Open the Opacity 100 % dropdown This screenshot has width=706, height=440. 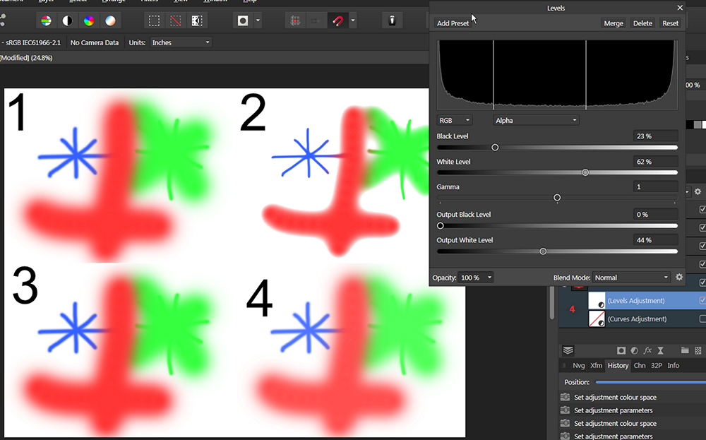(475, 278)
